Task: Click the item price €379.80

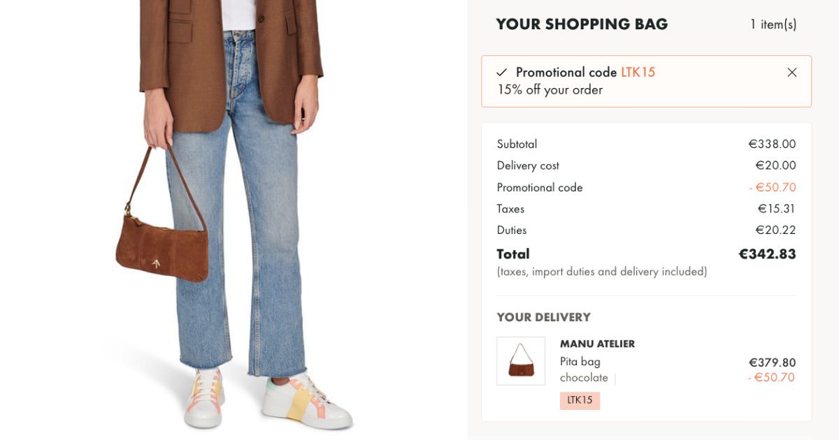Action: tap(772, 362)
